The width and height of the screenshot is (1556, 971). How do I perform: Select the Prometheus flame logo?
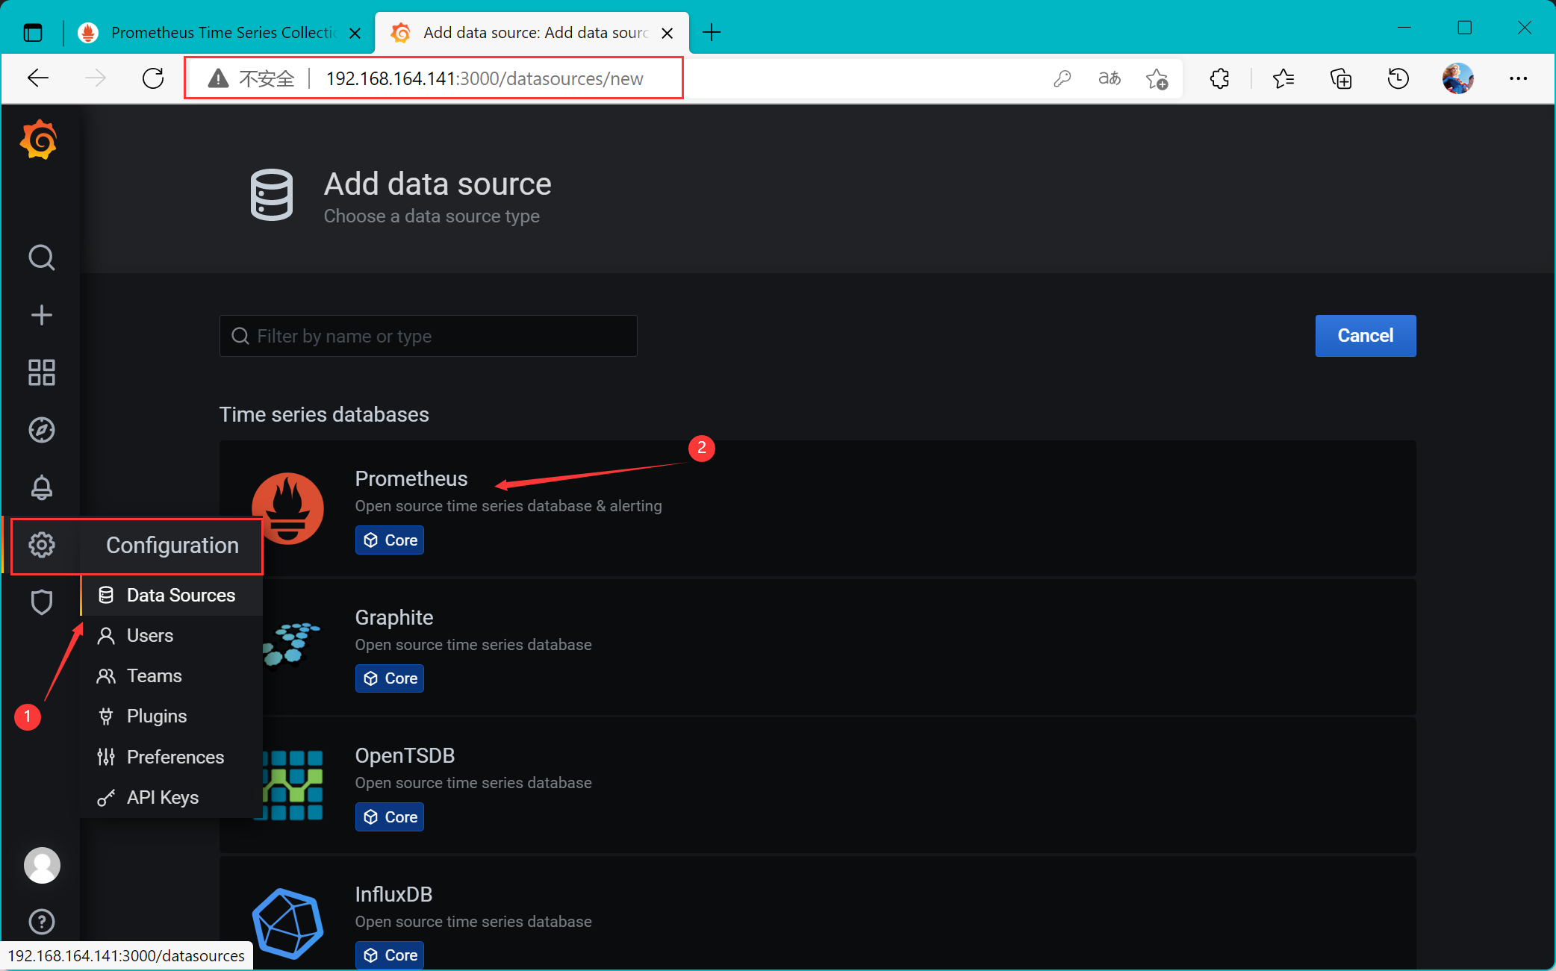point(287,508)
